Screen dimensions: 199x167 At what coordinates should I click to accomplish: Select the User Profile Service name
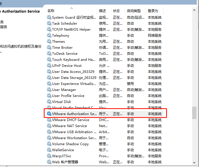(68, 96)
